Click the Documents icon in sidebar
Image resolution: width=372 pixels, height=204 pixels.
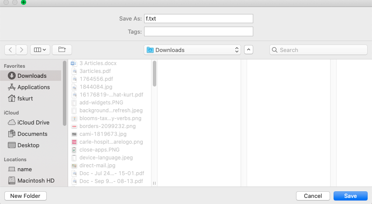click(x=12, y=134)
